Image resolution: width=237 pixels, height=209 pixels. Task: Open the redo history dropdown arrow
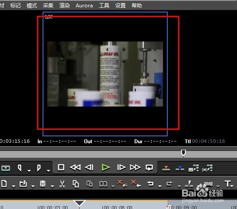click(179, 187)
